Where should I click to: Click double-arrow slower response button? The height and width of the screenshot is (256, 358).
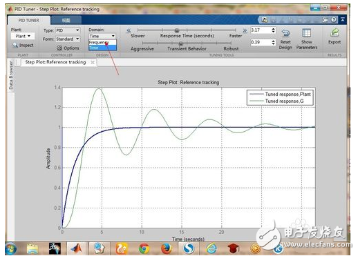click(129, 30)
